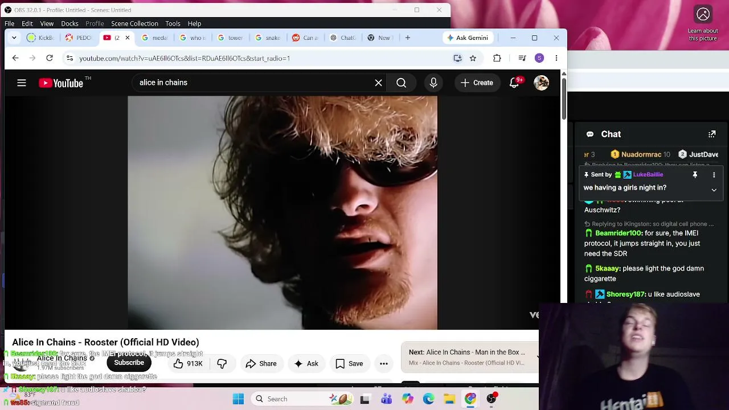Open the Chrome profile avatar
The height and width of the screenshot is (410, 729).
[539, 58]
